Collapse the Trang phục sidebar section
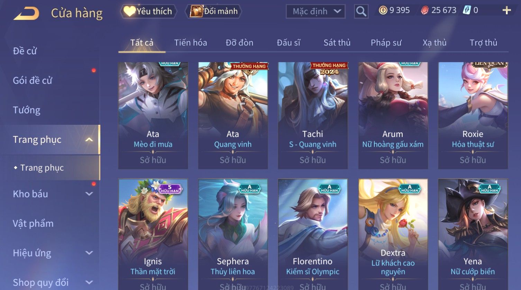521x290 pixels. point(89,140)
